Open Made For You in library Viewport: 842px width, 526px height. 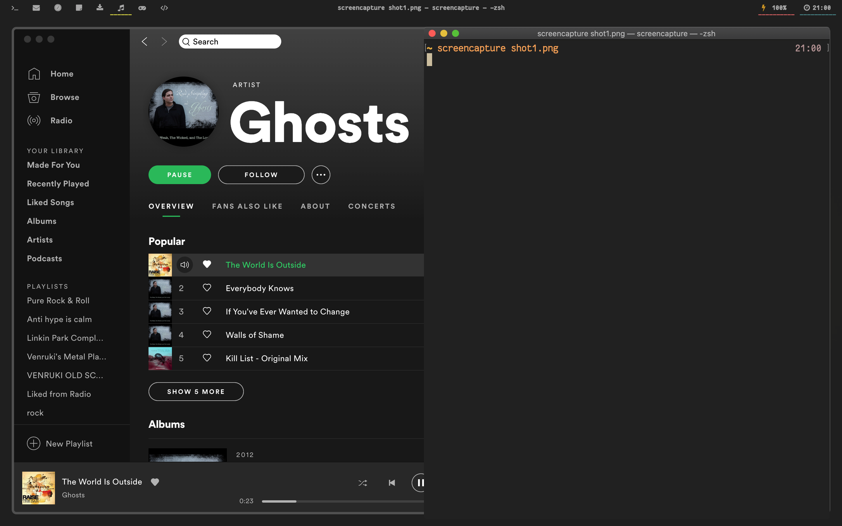(54, 165)
